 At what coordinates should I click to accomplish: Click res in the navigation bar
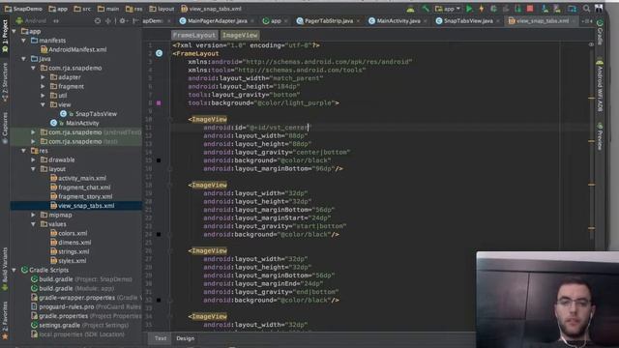click(133, 9)
